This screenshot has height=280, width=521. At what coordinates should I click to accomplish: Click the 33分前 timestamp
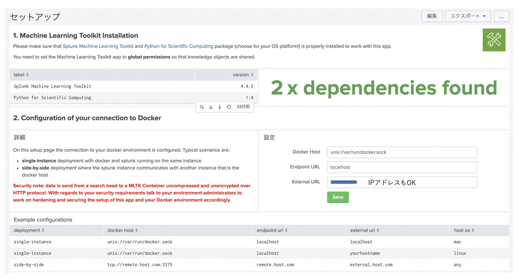coord(243,107)
